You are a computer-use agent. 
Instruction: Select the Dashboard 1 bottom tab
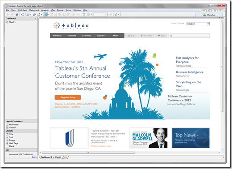click(x=46, y=157)
